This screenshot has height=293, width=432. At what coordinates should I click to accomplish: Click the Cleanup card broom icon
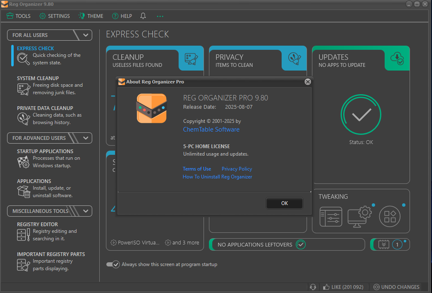point(191,59)
